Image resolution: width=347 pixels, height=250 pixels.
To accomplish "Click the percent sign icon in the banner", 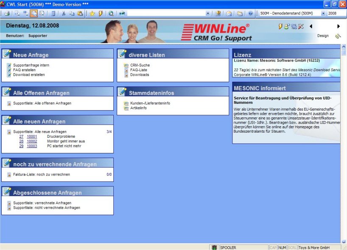I will click(294, 27).
